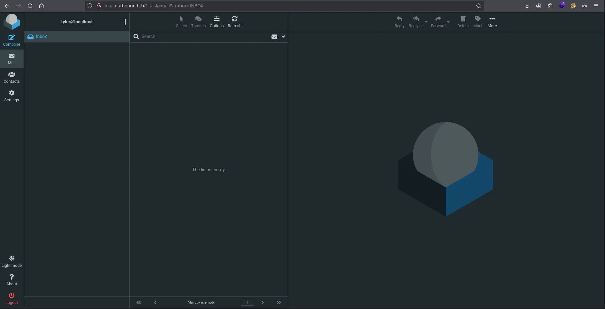Go to next page of messages
Viewport: 605px width, 309px height.
tap(263, 302)
